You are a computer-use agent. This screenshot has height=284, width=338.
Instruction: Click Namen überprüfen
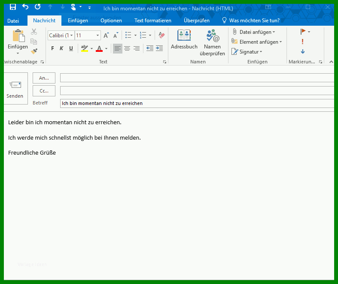(212, 42)
